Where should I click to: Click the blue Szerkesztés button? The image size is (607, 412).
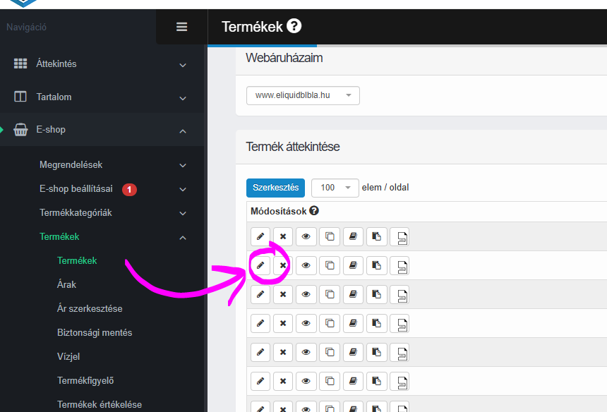[x=276, y=188]
